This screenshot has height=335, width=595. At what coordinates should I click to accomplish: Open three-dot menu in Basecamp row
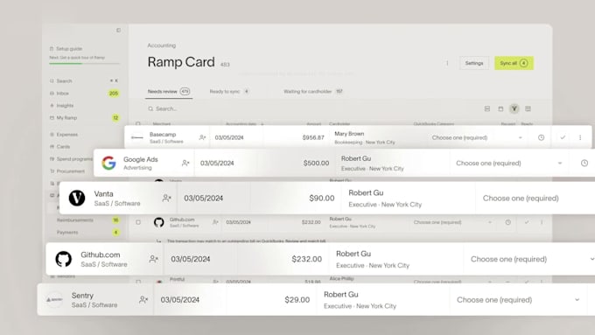point(580,137)
